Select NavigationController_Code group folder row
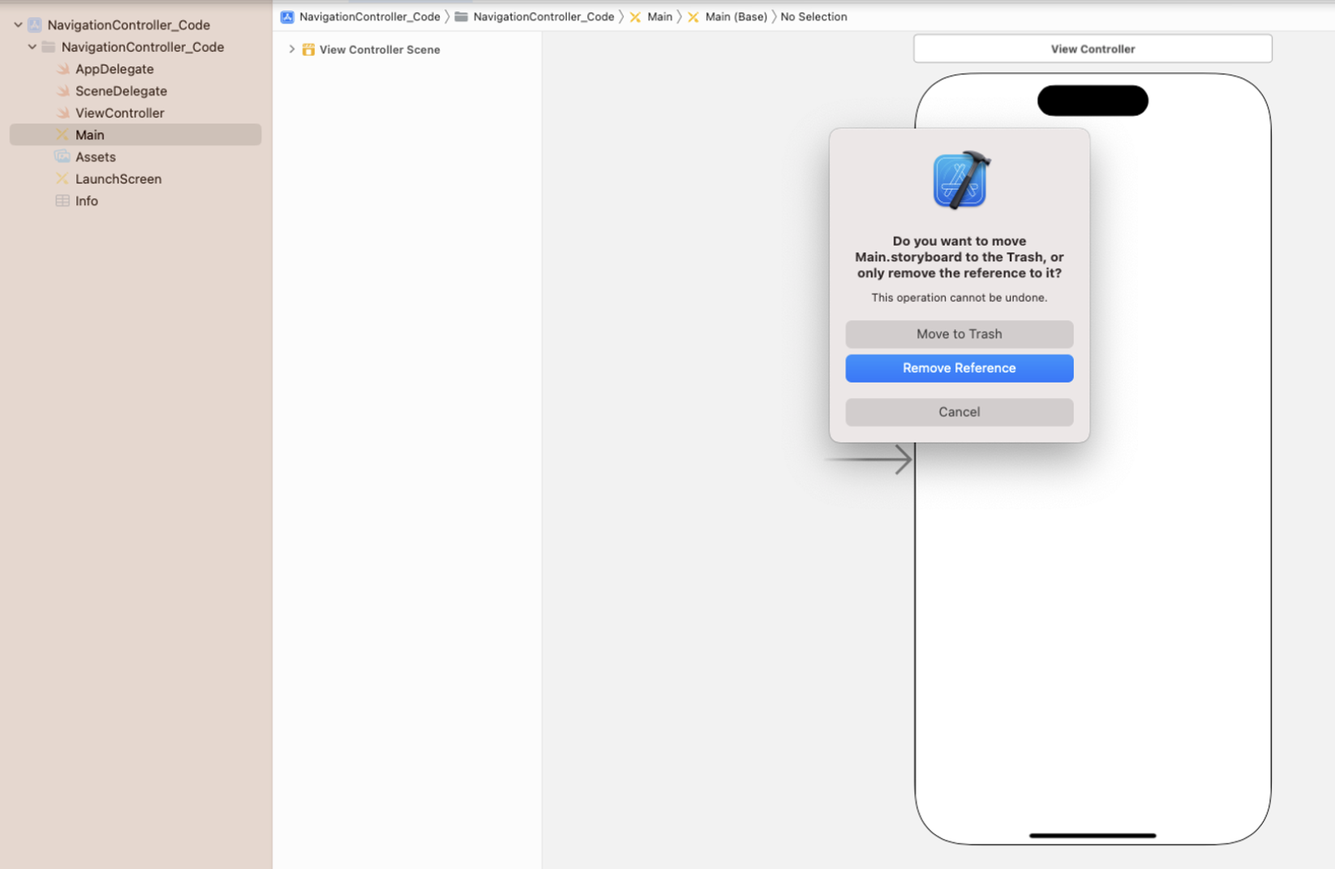The width and height of the screenshot is (1335, 869). [x=142, y=47]
